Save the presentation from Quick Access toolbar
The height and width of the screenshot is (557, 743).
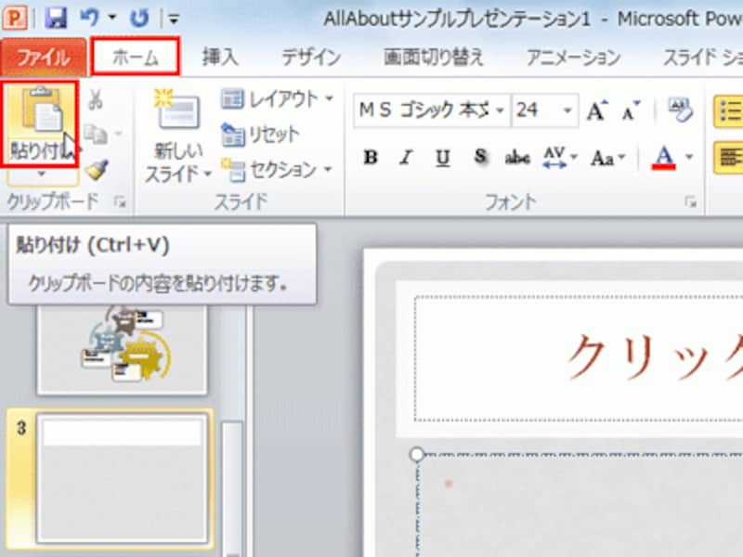click(x=56, y=19)
